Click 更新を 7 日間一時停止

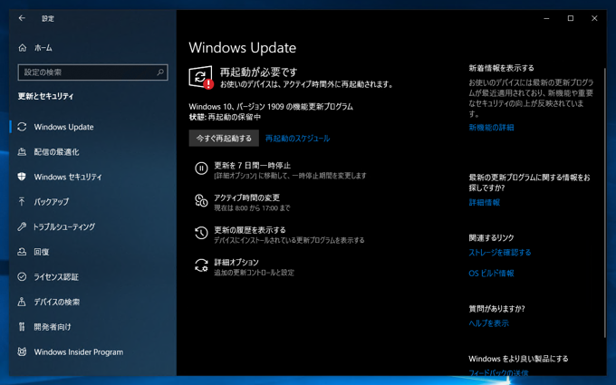[252, 166]
